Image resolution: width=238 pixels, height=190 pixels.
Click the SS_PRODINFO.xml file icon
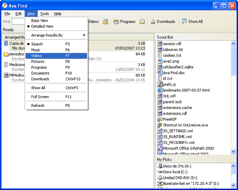(x=160, y=142)
